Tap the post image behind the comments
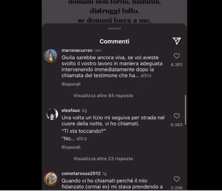This screenshot has height=191, width=222. [114, 11]
